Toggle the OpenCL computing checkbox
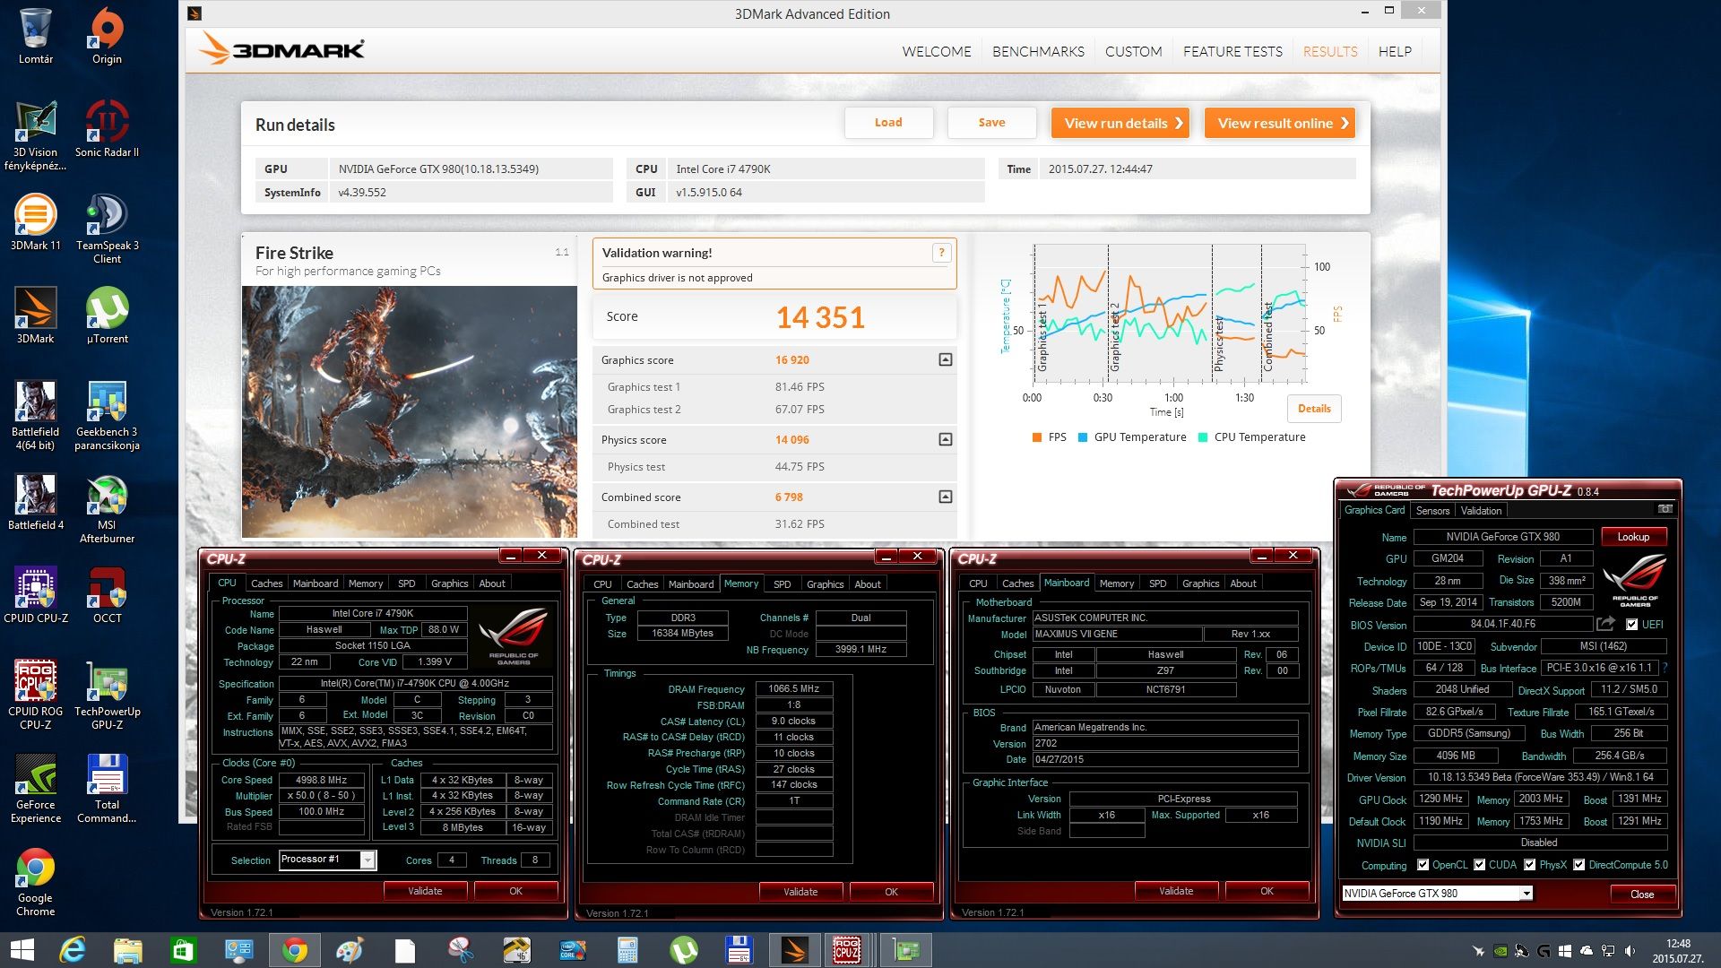 tap(1423, 865)
